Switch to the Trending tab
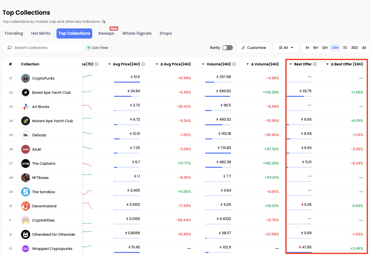This screenshot has height=255, width=371. pos(14,33)
